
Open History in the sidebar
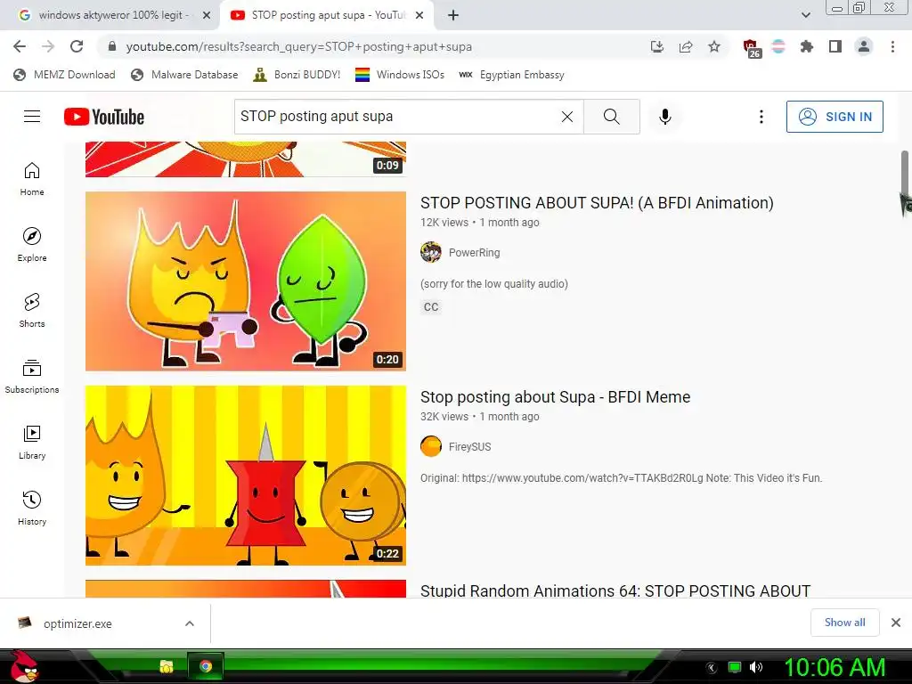tap(32, 508)
